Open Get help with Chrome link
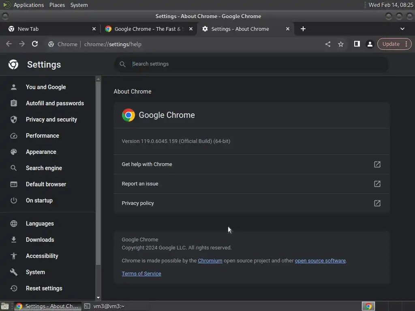The width and height of the screenshot is (415, 311). (x=251, y=164)
